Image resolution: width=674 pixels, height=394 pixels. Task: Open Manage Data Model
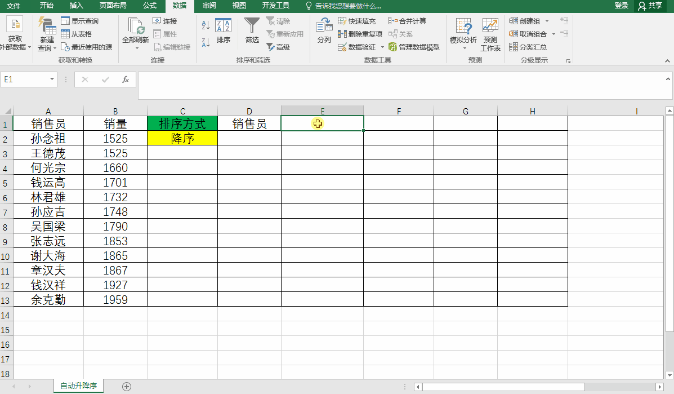414,47
